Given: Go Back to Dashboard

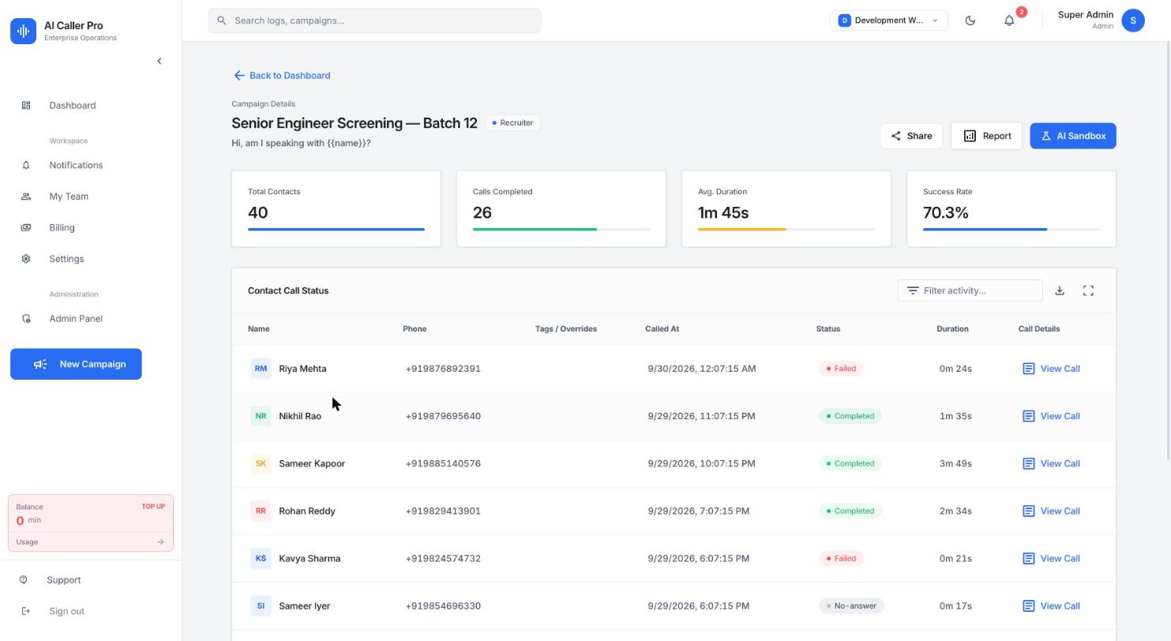Looking at the screenshot, I should tap(282, 76).
